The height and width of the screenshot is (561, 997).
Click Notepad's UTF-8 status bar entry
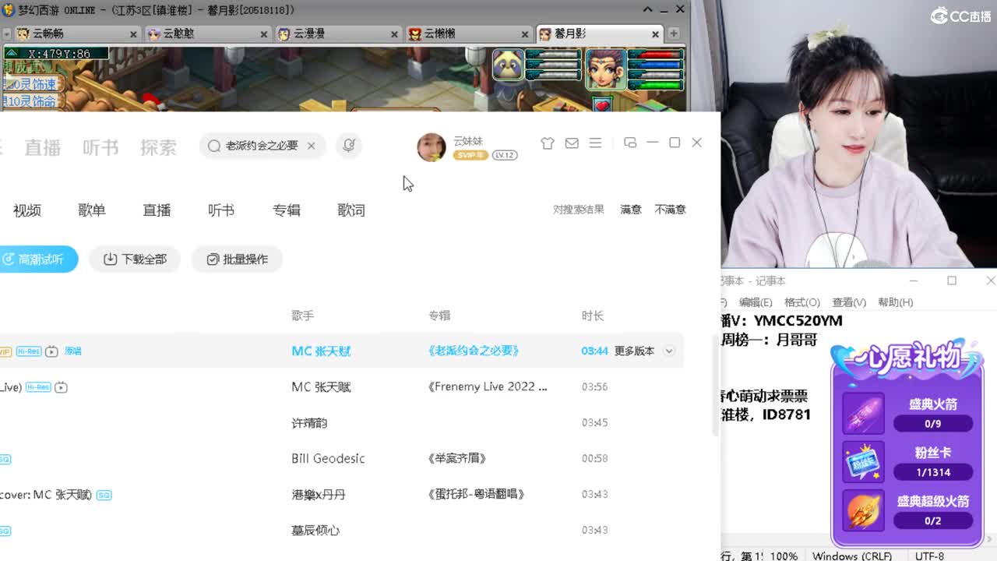929,556
